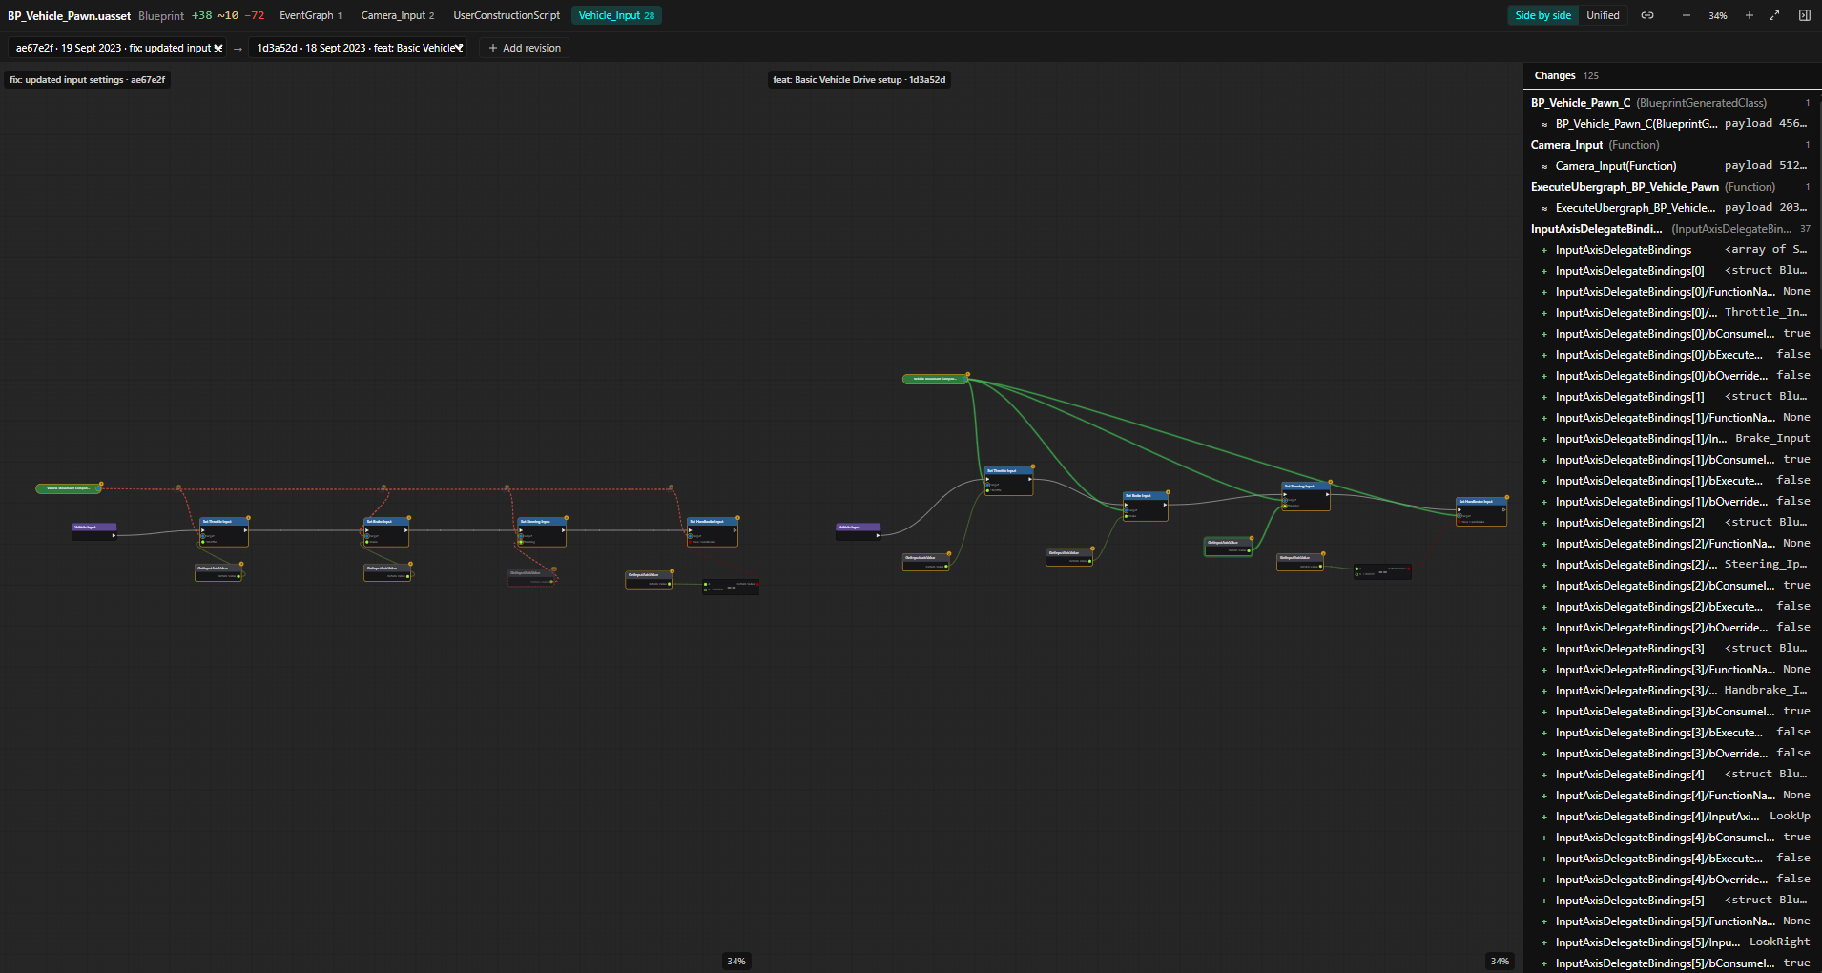Image resolution: width=1822 pixels, height=973 pixels.
Task: Click the -72 deletions counter
Action: 255,15
